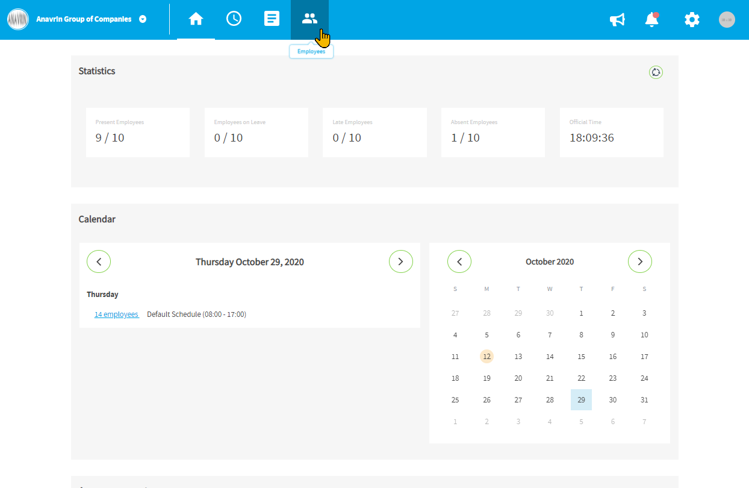Image resolution: width=749 pixels, height=488 pixels.
Task: Click the Present Employees 9 / 10 card
Action: [x=138, y=133]
